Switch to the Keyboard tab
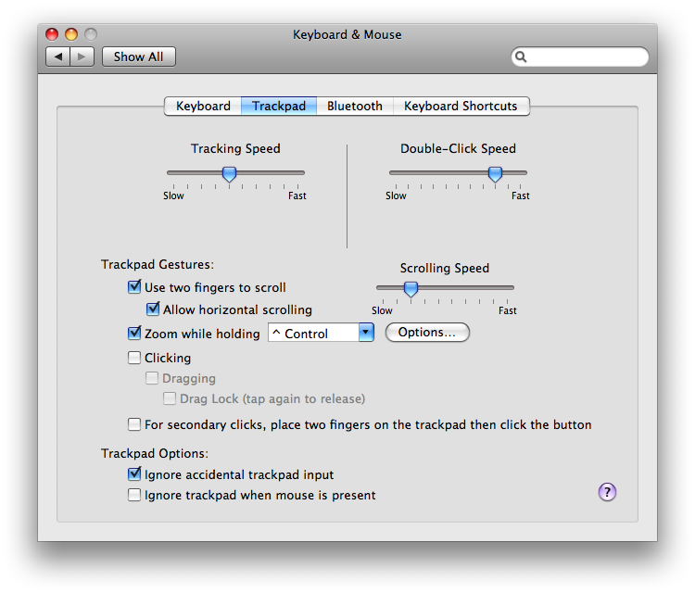 tap(203, 107)
